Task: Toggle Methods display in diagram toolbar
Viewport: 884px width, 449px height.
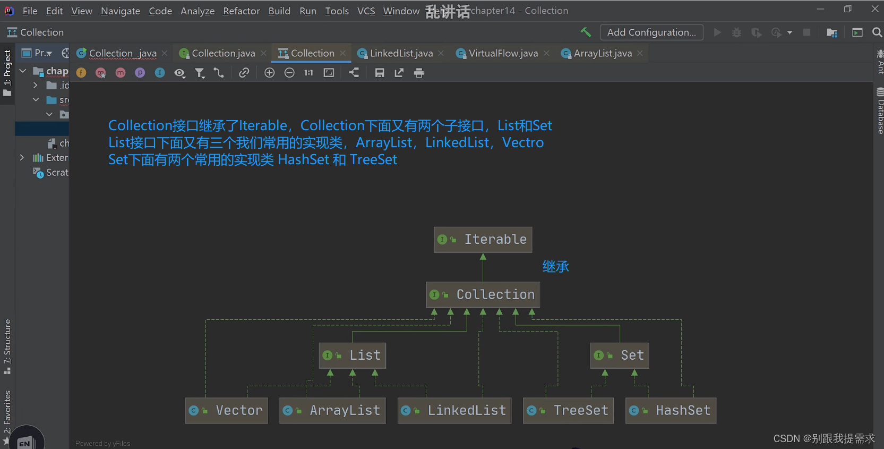Action: click(121, 73)
